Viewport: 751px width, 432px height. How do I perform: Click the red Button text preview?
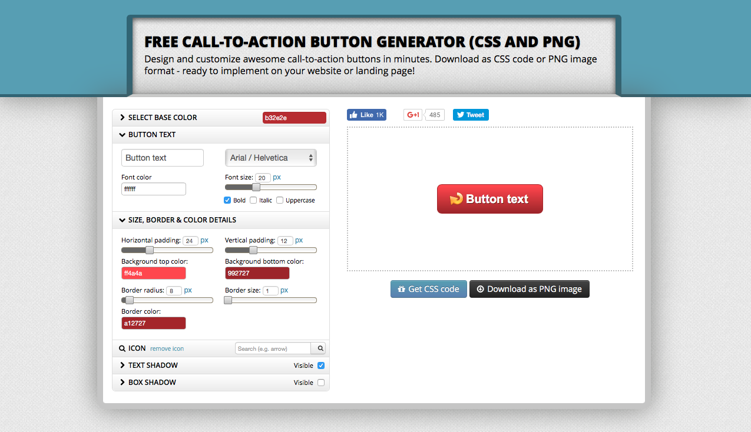pyautogui.click(x=489, y=199)
